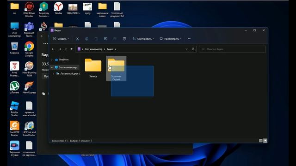Expand the OneDrive tree node
296x166 pixels.
[x=52, y=59]
